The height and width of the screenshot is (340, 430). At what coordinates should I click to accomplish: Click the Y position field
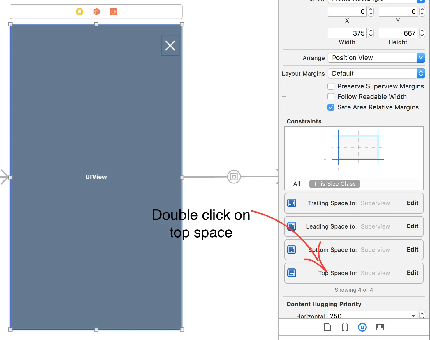coord(398,12)
